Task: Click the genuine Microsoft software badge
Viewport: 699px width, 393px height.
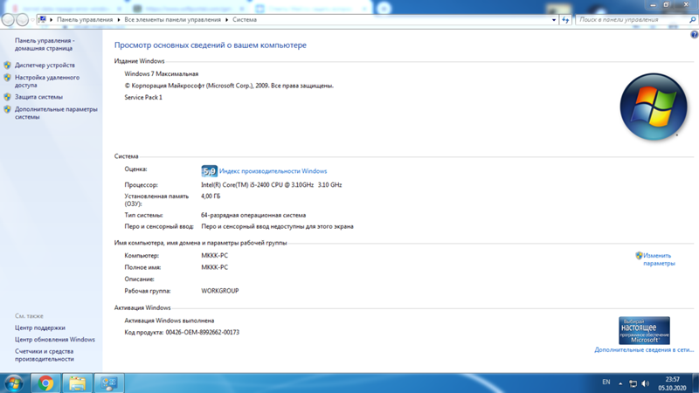Action: pos(644,331)
